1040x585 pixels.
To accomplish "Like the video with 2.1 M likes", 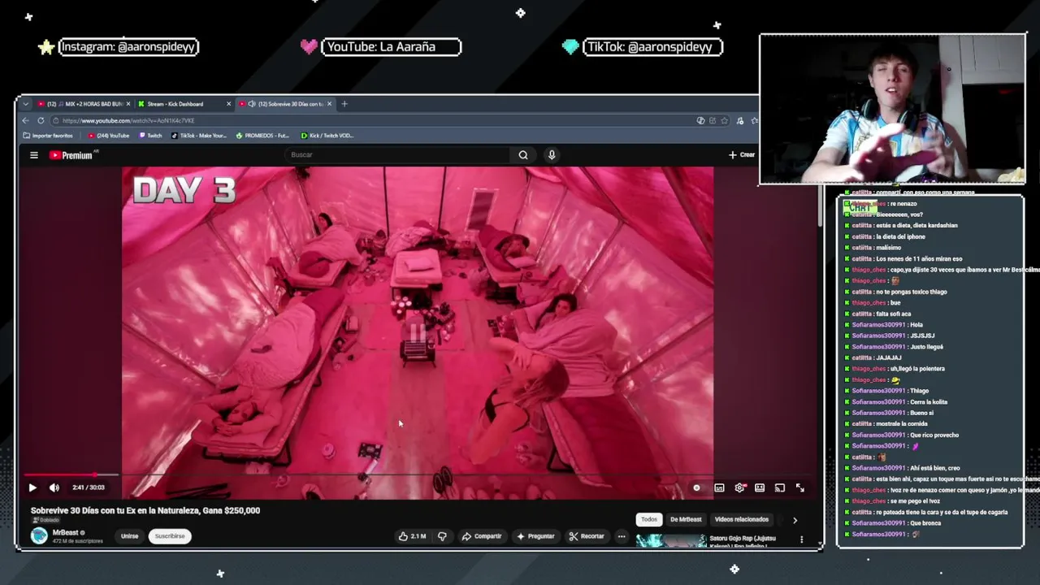I will [x=412, y=536].
